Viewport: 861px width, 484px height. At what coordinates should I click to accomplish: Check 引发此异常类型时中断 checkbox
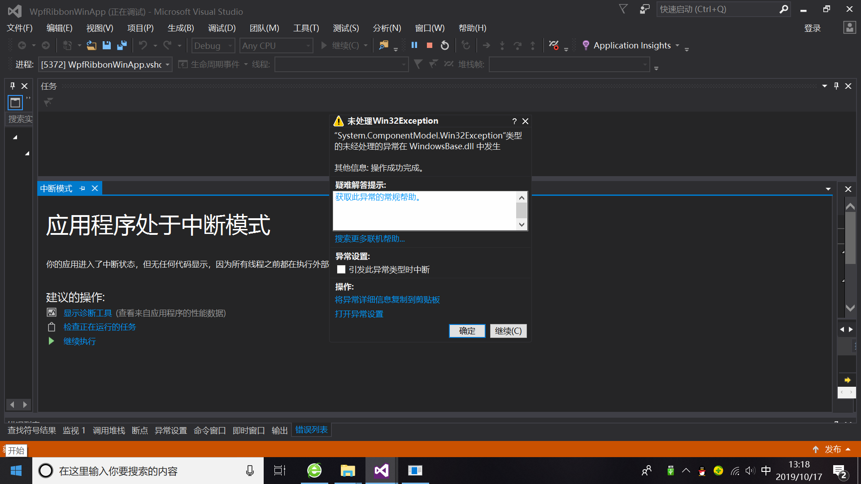point(341,269)
